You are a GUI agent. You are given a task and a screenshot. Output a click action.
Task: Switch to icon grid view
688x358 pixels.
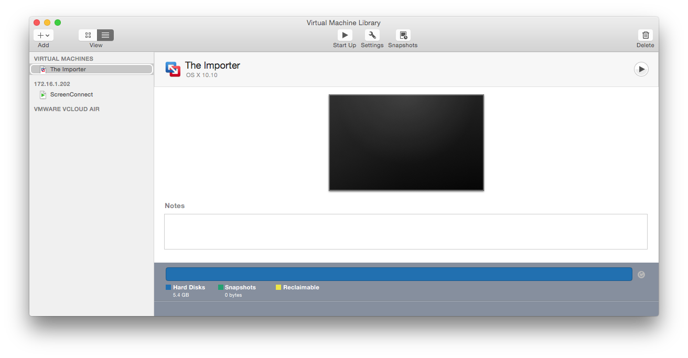[88, 35]
